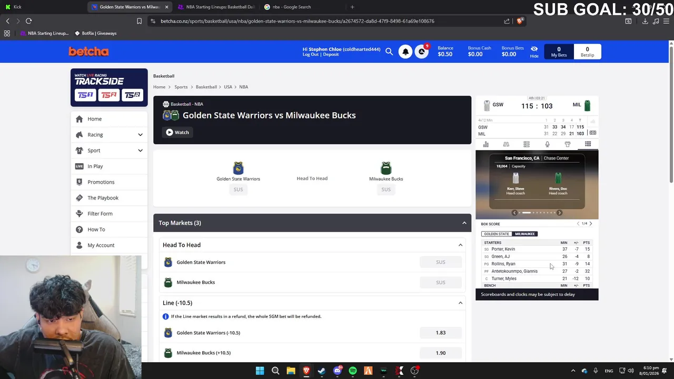Click the Log Out link

[x=311, y=54]
